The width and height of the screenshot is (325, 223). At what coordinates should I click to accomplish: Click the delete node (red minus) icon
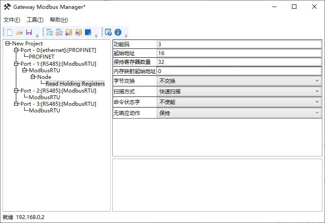coord(59,32)
